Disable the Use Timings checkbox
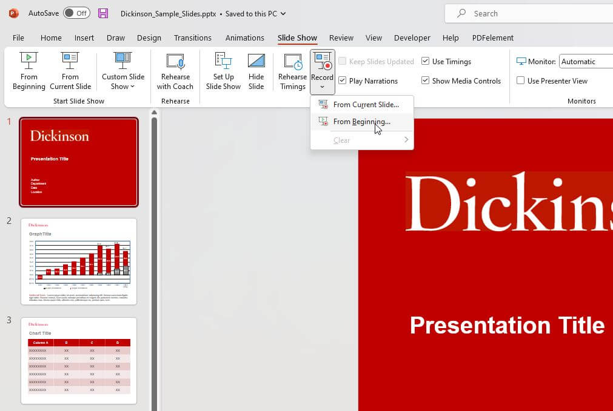This screenshot has width=613, height=411. coord(426,61)
